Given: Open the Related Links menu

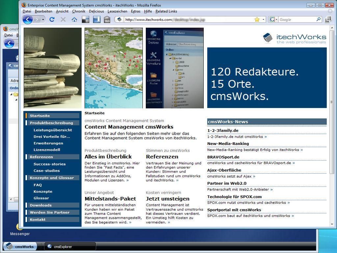Looking at the screenshot, I should [166, 12].
